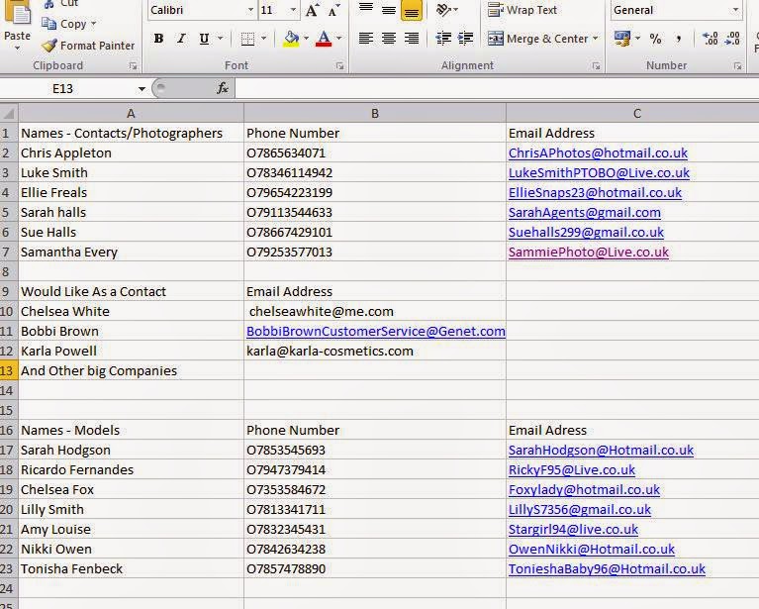
Task: Open Font dialog launcher
Action: 339,66
